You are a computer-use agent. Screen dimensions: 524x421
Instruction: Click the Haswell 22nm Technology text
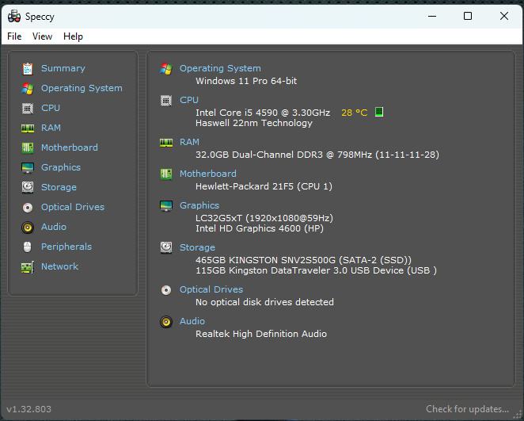click(254, 123)
